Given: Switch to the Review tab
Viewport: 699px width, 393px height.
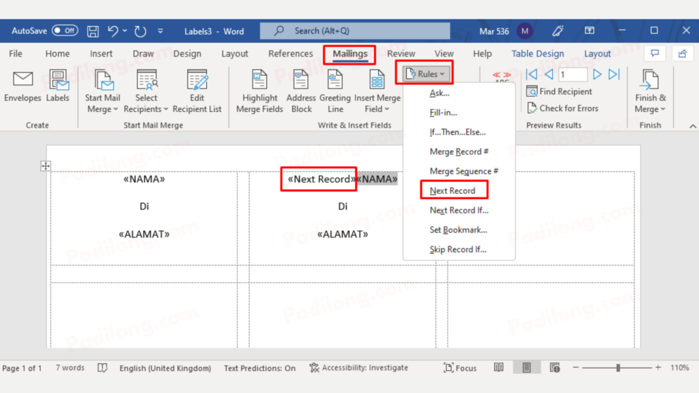Looking at the screenshot, I should point(401,53).
